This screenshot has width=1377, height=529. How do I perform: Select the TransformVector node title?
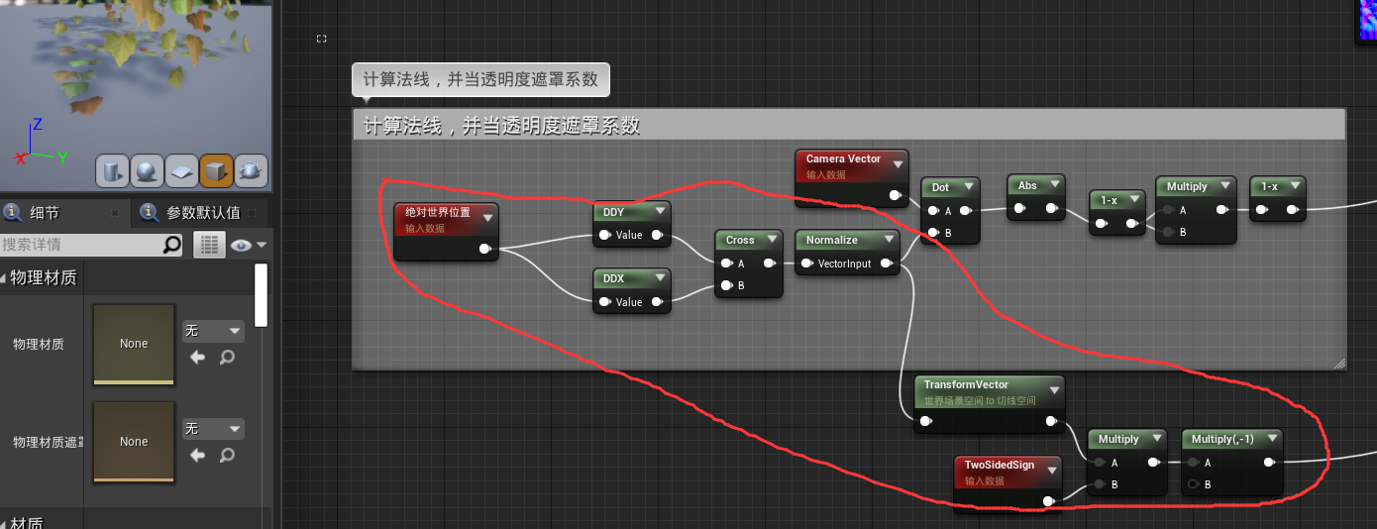click(966, 384)
